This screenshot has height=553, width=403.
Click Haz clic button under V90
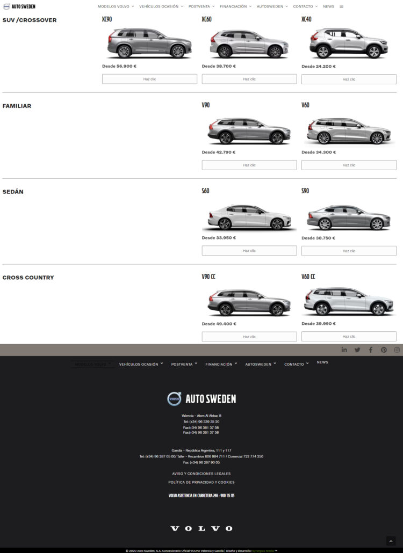249,165
